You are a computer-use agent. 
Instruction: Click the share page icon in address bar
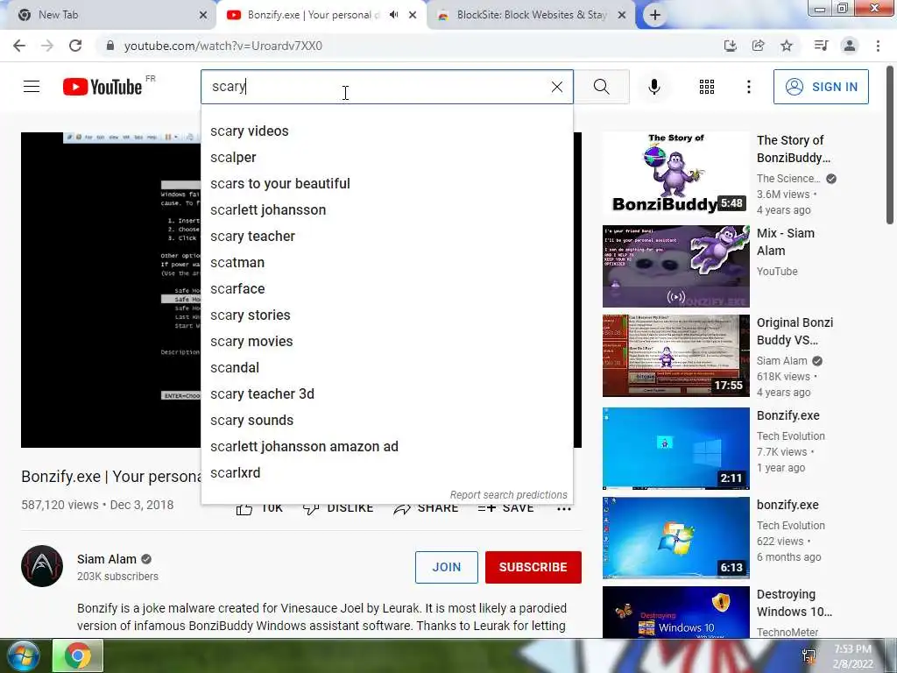coord(759,46)
